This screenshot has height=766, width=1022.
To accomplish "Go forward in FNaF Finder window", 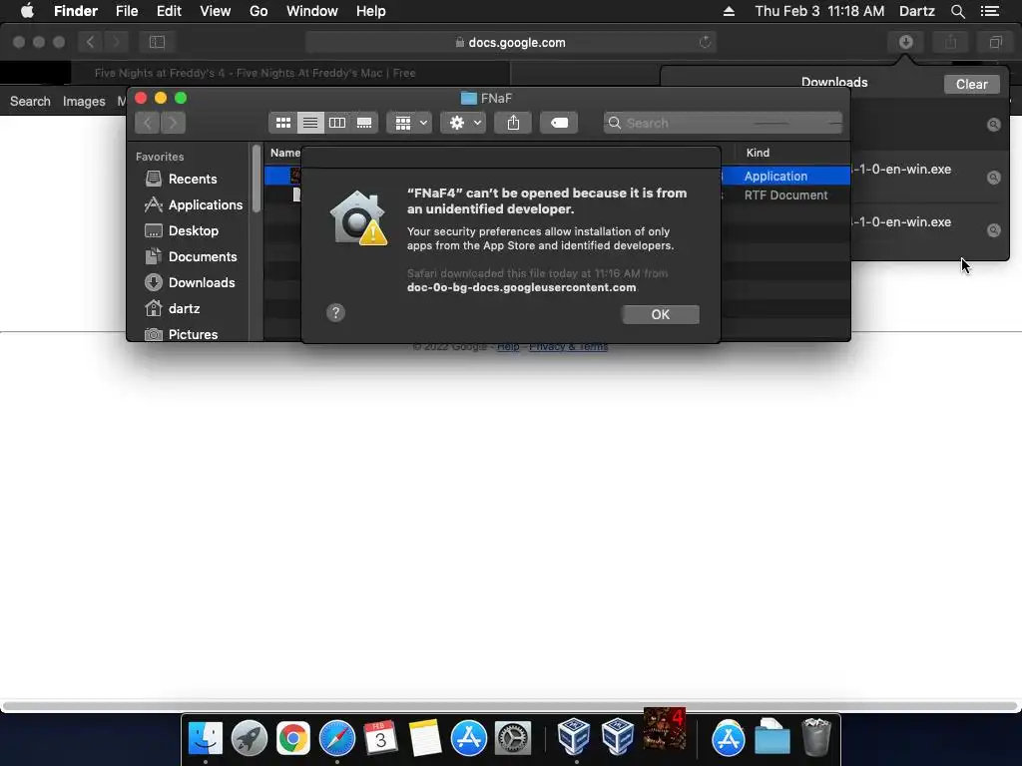I will click(x=174, y=123).
